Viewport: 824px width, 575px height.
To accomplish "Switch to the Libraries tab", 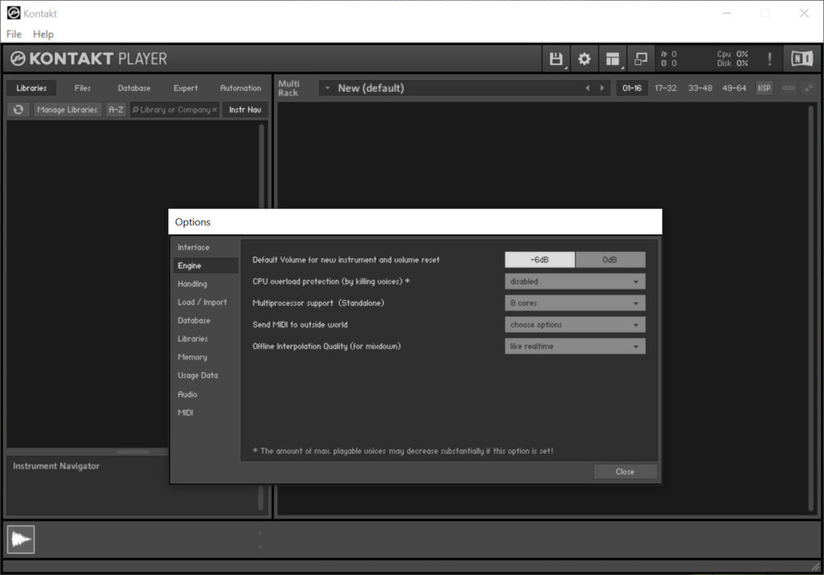I will (x=31, y=88).
